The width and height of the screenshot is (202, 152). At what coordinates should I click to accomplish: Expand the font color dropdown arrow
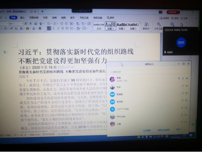coord(36,28)
